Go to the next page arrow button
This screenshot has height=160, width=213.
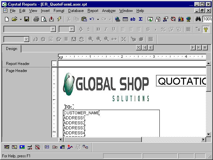click(193, 48)
